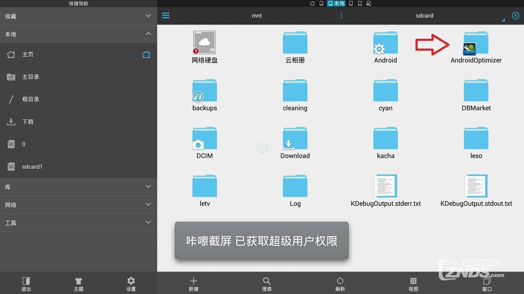Open the hamburger menu icon

(166, 16)
